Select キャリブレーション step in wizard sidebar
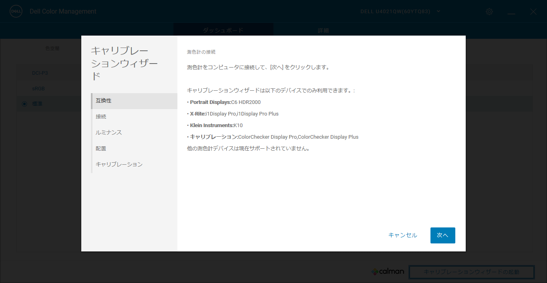This screenshot has width=547, height=283. (x=134, y=165)
